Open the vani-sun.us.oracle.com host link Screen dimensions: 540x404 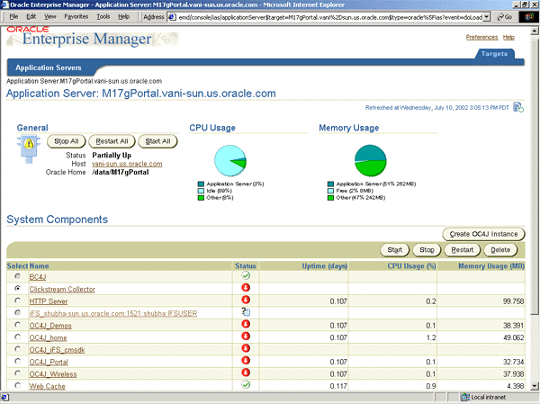tap(127, 164)
